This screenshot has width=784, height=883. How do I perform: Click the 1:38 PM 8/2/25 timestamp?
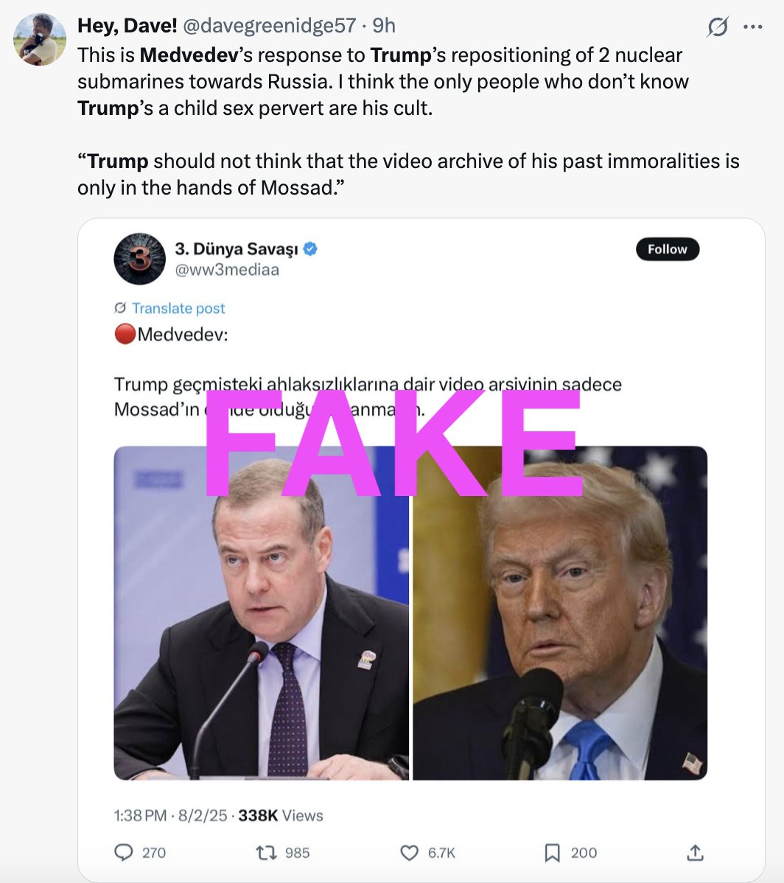(x=170, y=815)
